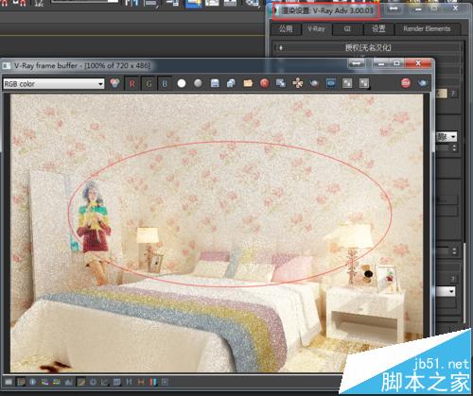Open lower dropdown arrow in render setup
This screenshot has height=396, width=473.
tap(451, 291)
